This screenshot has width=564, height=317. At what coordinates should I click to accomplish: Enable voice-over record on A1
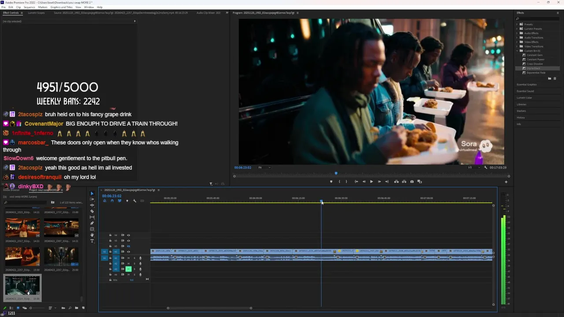(x=140, y=258)
